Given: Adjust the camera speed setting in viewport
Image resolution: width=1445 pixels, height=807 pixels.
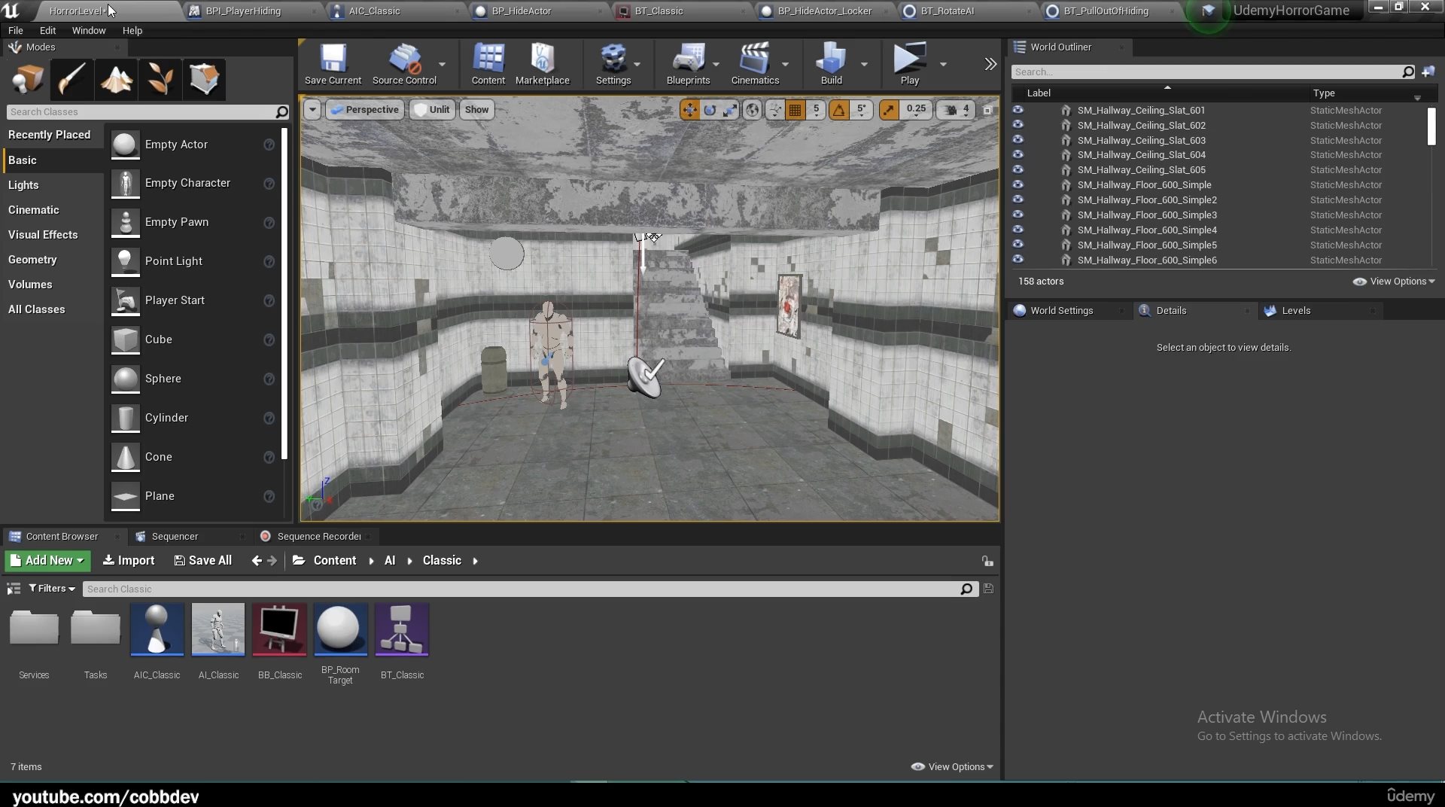Looking at the screenshot, I should point(956,110).
